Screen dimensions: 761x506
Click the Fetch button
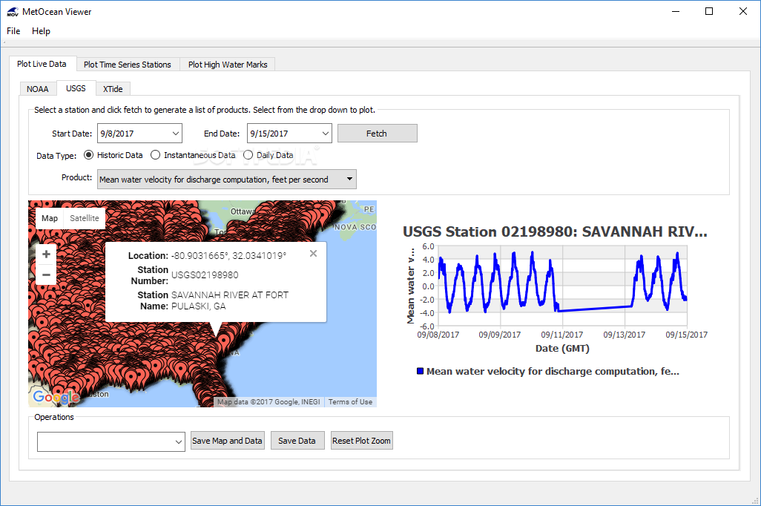(377, 134)
